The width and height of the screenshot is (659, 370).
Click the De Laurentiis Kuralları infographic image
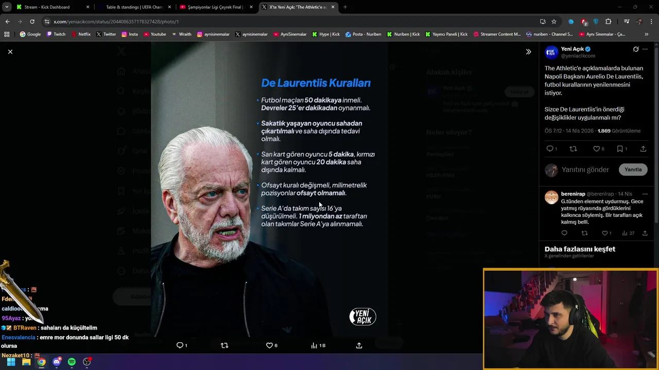269,190
